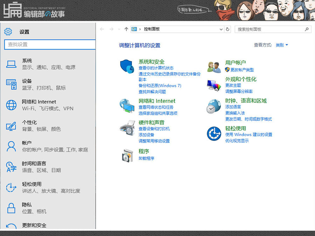Screen dimensions: 315x236
Task: Open 时钟、语言和区域 category heading
Action: [246, 101]
